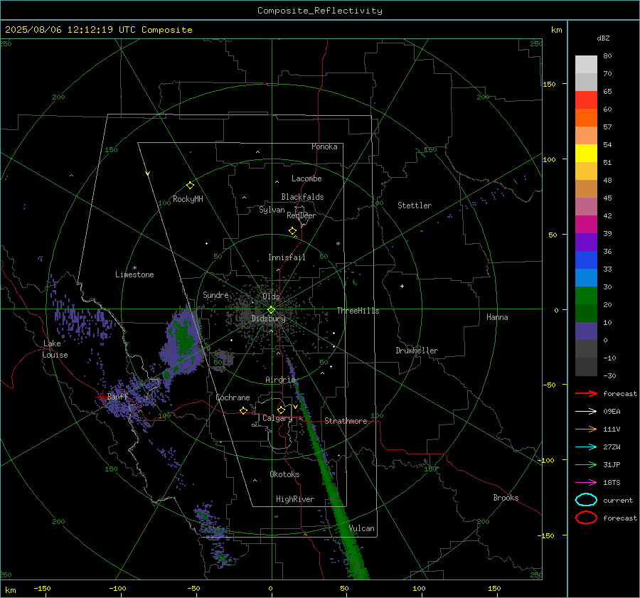Click the yellow station marker south of RedDeer
The height and width of the screenshot is (598, 640).
tap(293, 231)
